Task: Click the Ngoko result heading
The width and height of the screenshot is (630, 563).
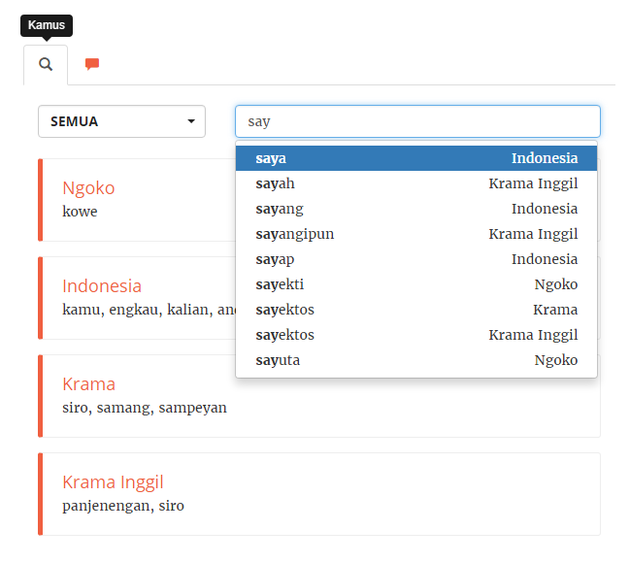Action: tap(88, 188)
